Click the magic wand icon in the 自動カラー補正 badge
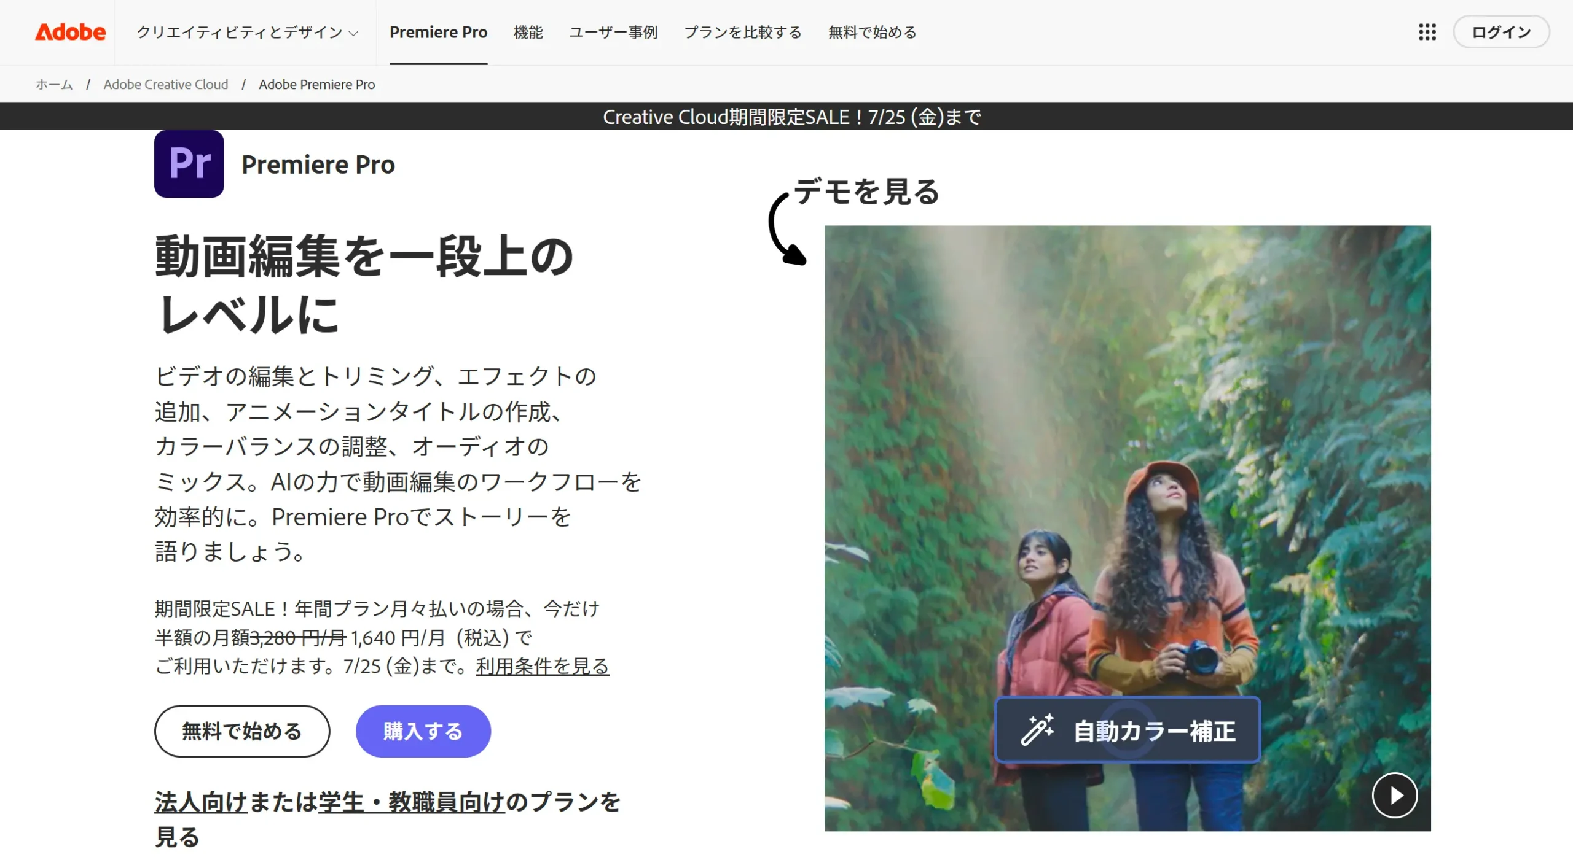This screenshot has width=1573, height=868. pyautogui.click(x=1037, y=730)
